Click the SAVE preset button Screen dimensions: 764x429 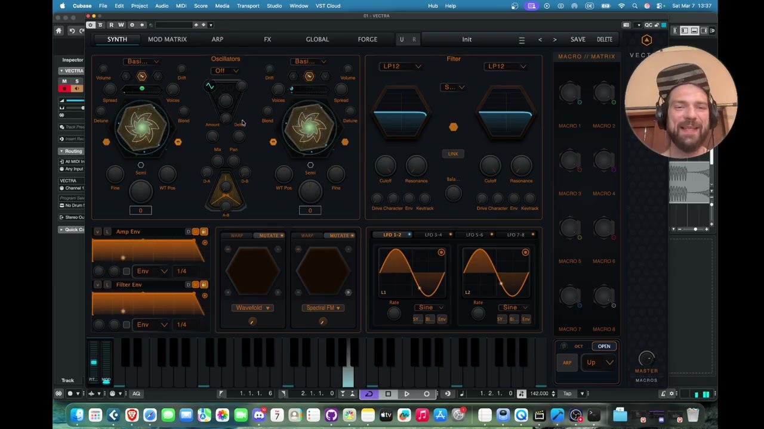(578, 39)
